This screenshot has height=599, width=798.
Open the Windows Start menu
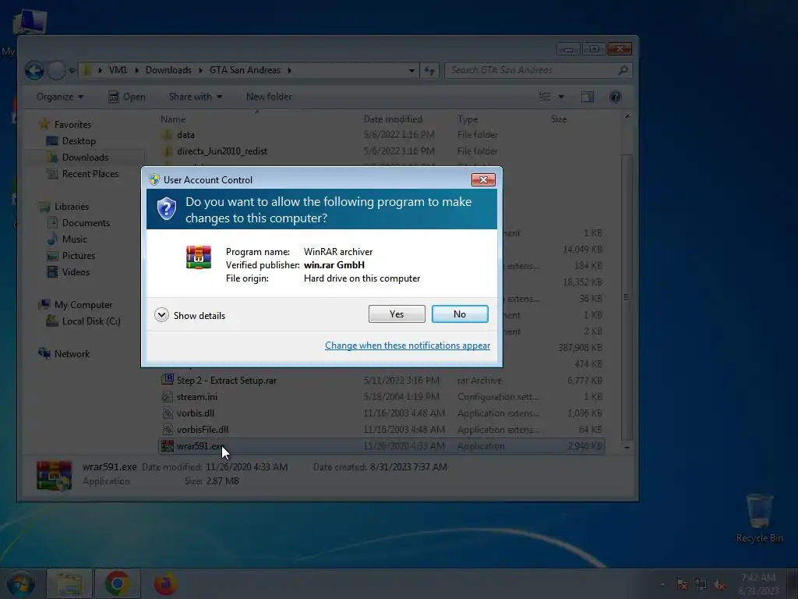(x=20, y=583)
